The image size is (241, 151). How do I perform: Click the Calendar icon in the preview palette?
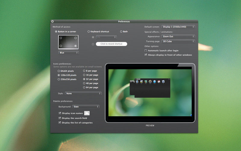[158, 82]
